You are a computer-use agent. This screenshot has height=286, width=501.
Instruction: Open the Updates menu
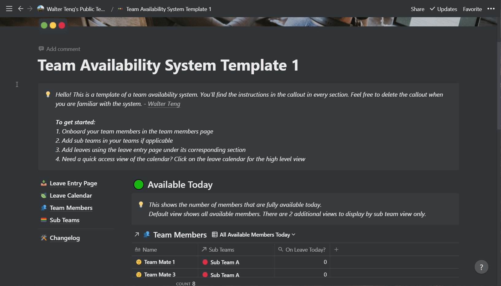coord(444,9)
